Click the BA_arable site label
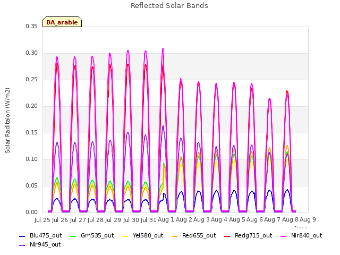The image size is (340, 255). 62,22
